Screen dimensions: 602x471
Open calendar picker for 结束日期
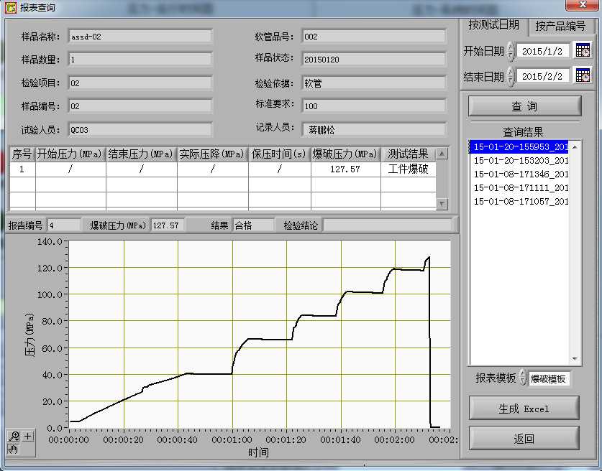click(583, 75)
